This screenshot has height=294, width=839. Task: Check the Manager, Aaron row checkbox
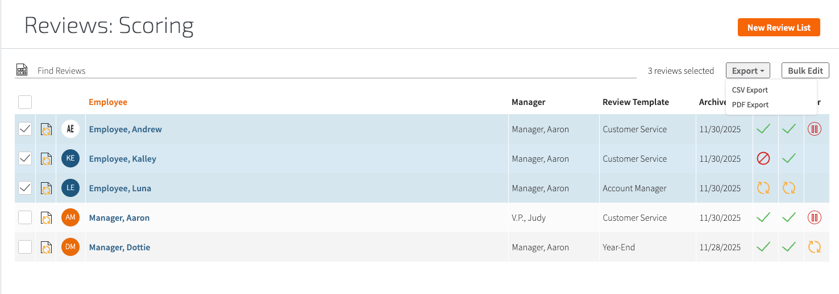pyautogui.click(x=25, y=218)
